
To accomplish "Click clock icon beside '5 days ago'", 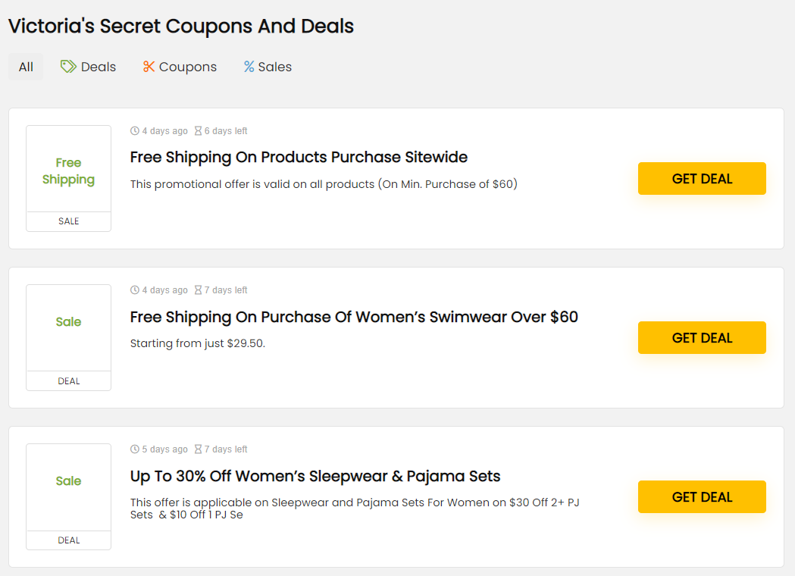I will pyautogui.click(x=135, y=449).
